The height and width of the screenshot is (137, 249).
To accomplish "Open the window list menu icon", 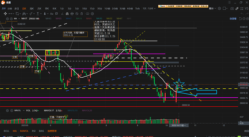I will click(229, 2).
